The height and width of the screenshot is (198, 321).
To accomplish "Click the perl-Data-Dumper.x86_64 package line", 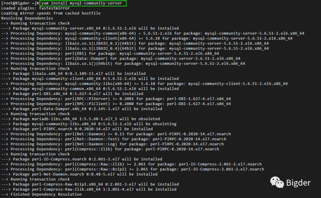I will (x=81, y=109).
